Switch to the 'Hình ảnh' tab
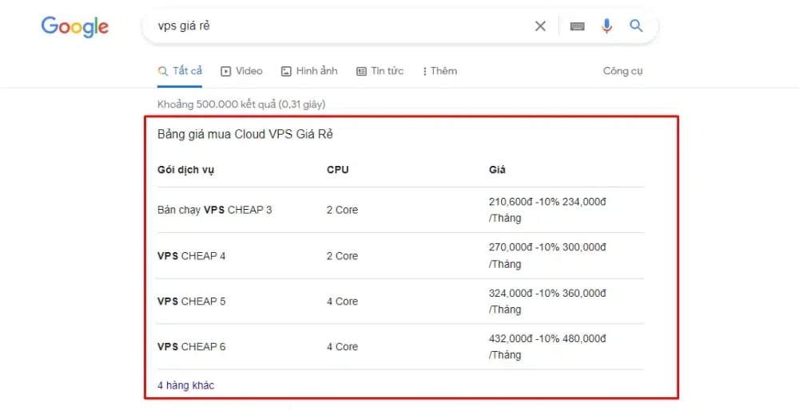The width and height of the screenshot is (799, 410). coord(309,71)
